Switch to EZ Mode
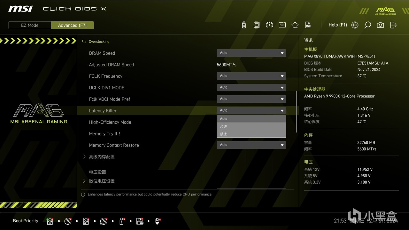The image size is (409, 230). click(30, 25)
